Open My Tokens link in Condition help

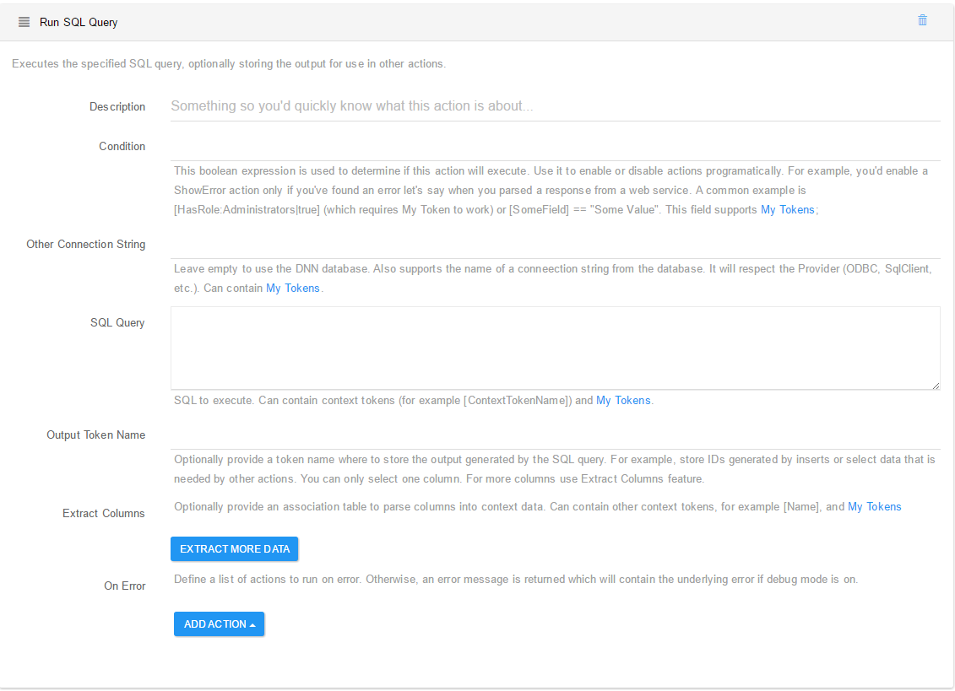tap(787, 209)
